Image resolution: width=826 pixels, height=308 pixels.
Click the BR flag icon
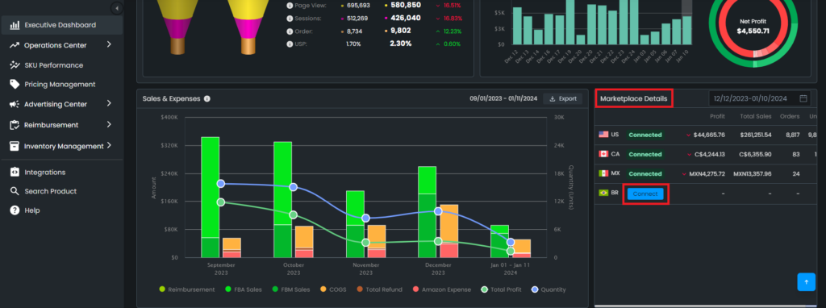click(603, 193)
